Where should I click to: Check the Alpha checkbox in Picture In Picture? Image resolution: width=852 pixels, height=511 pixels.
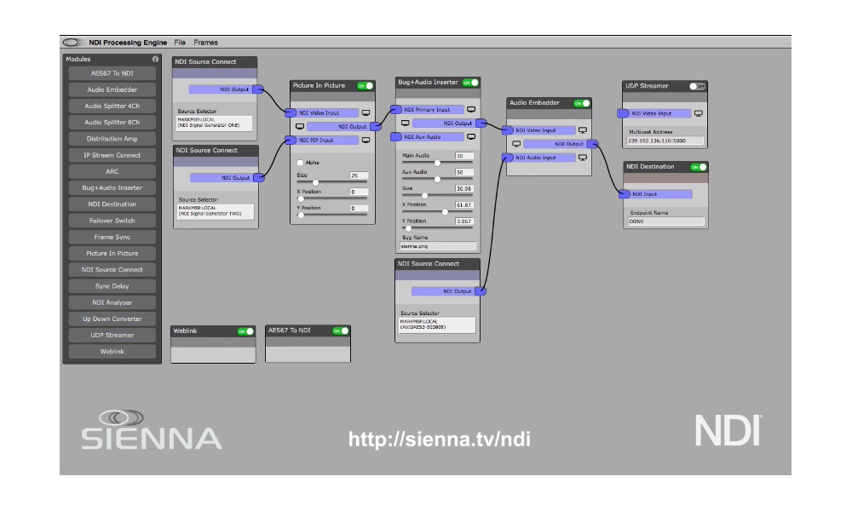coord(299,162)
